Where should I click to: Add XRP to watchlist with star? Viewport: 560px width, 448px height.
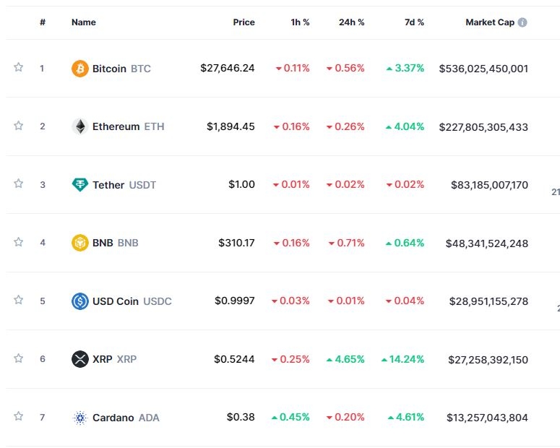pyautogui.click(x=19, y=358)
